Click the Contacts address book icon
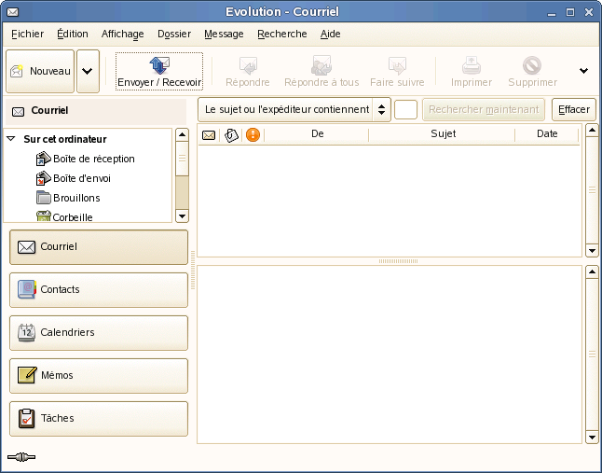The height and width of the screenshot is (473, 602). 26,289
